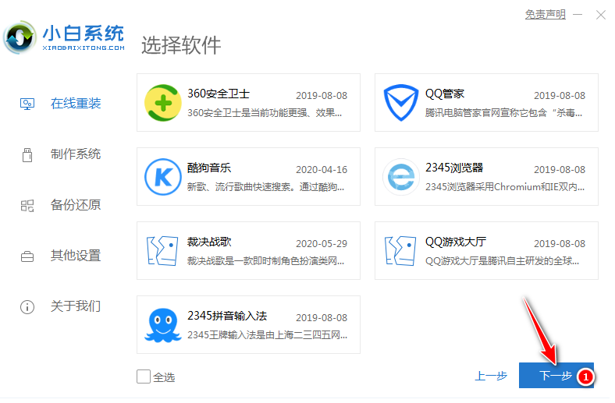Click the 裁决战歌是一款 description text
This screenshot has height=403, width=615.
(265, 261)
